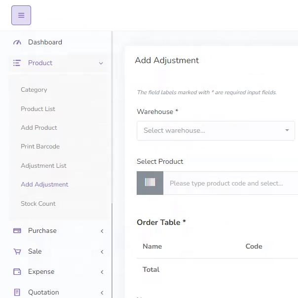
Task: Click the Sale shopping cart icon
Action: point(17,252)
